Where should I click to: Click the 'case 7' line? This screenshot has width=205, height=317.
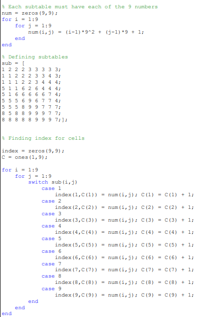click(51, 263)
